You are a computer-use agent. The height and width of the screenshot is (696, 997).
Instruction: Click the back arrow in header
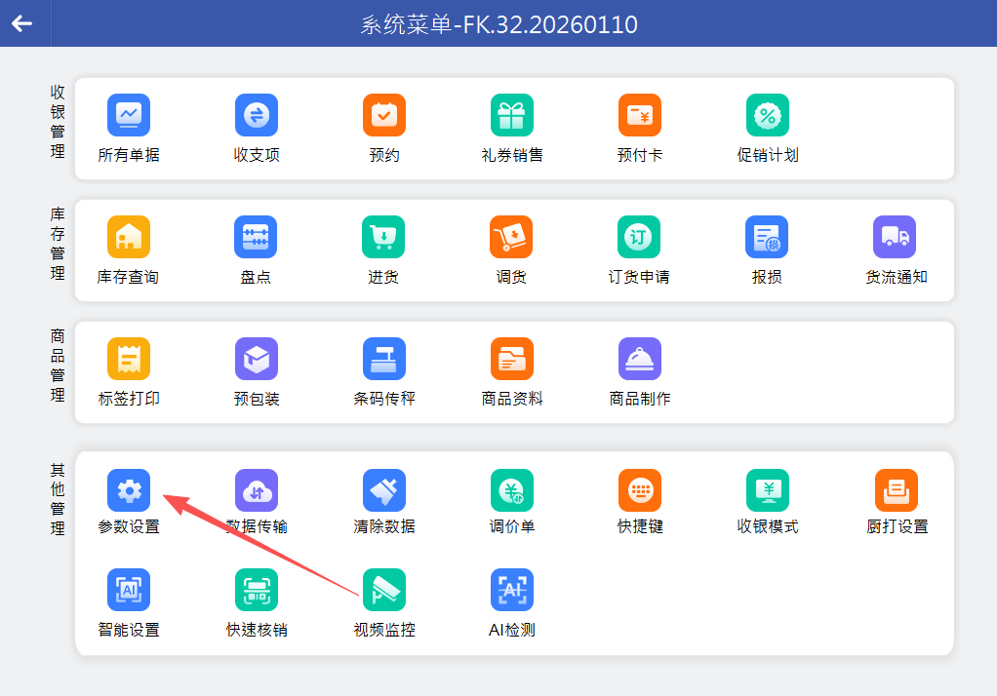pyautogui.click(x=21, y=23)
